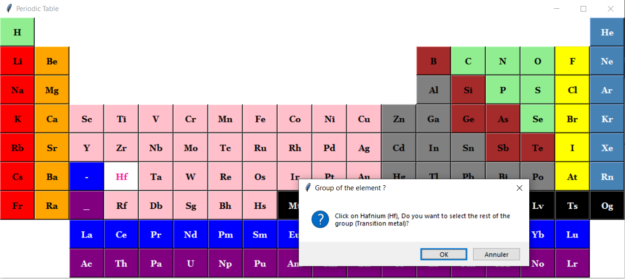The image size is (625, 279).
Task: Click the Uranium (U) tile
Action: click(191, 264)
